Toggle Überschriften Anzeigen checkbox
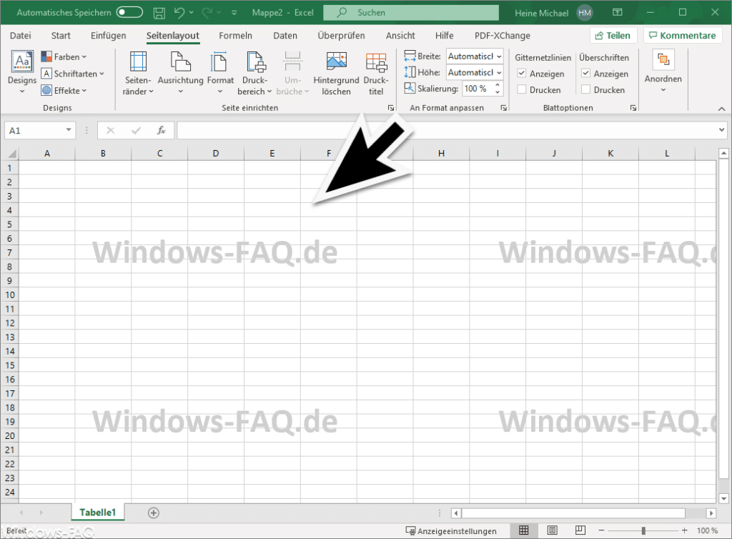The height and width of the screenshot is (539, 732). pyautogui.click(x=585, y=74)
